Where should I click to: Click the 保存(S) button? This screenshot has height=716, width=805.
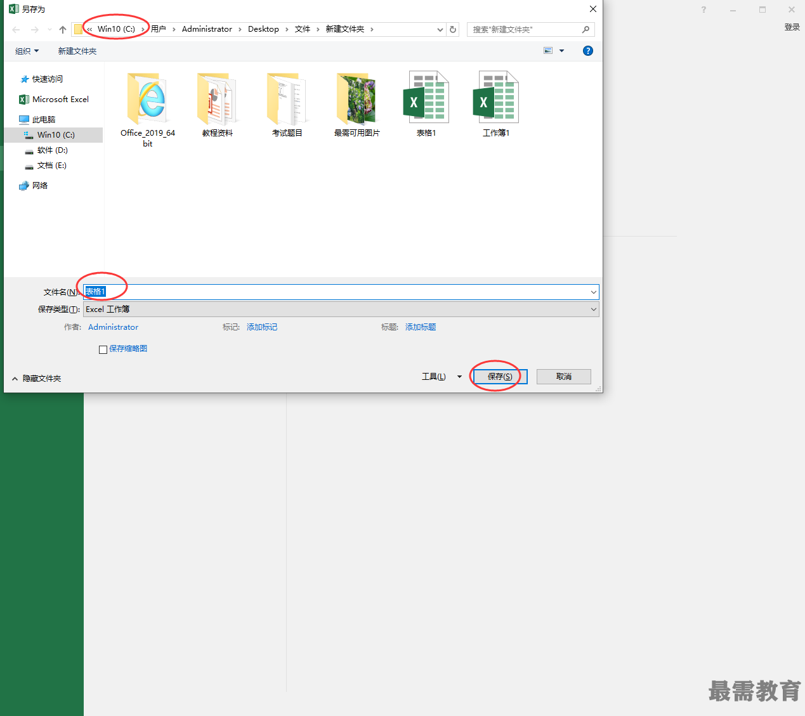click(x=500, y=377)
